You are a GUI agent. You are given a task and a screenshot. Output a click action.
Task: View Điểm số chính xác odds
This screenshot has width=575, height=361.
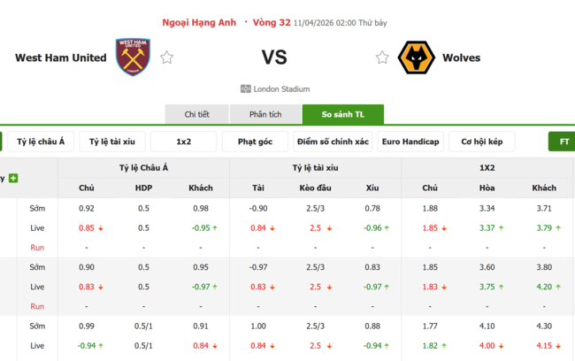[x=333, y=142]
